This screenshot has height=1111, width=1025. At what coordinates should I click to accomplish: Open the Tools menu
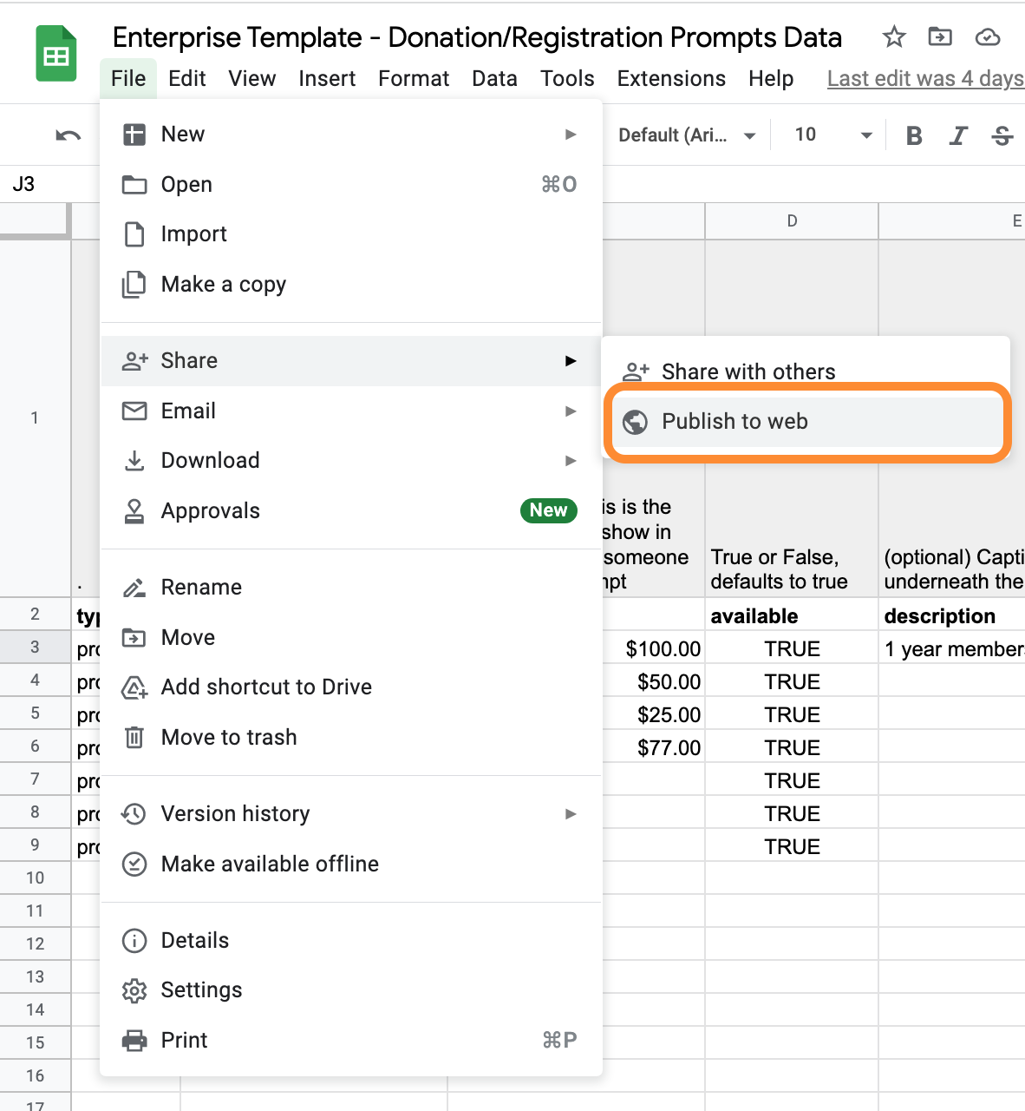tap(567, 79)
